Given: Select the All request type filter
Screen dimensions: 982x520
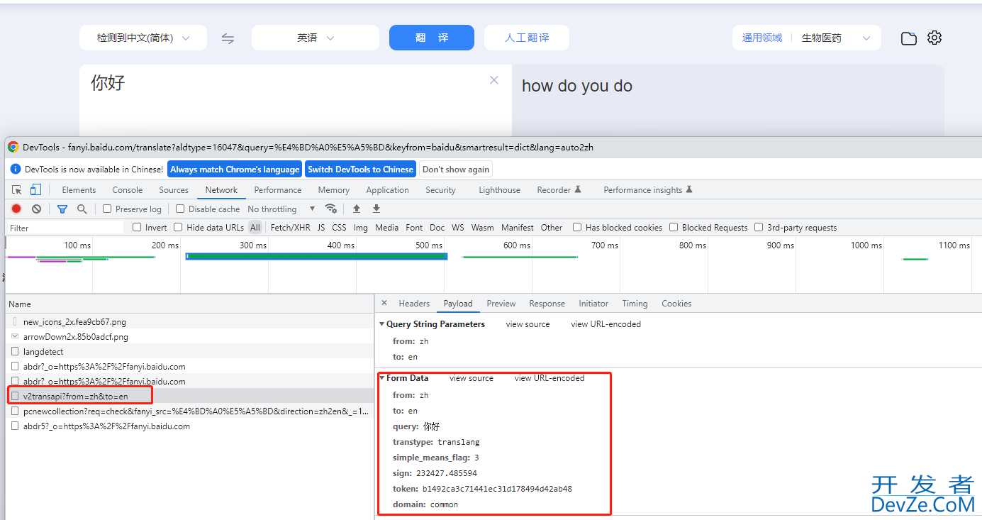Looking at the screenshot, I should 255,227.
